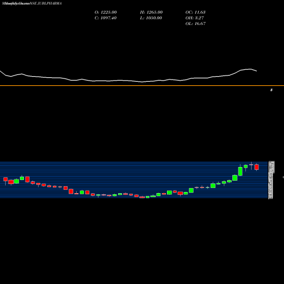Click the dense price-level labels column beside candles
The height and width of the screenshot is (284, 284).
click(271, 180)
